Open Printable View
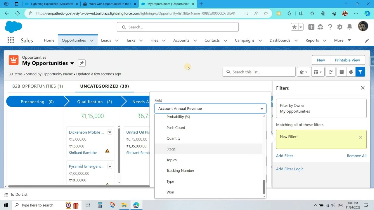The height and width of the screenshot is (210, 374). 347,60
